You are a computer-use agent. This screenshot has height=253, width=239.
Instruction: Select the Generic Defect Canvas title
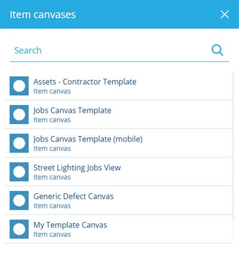pyautogui.click(x=73, y=196)
